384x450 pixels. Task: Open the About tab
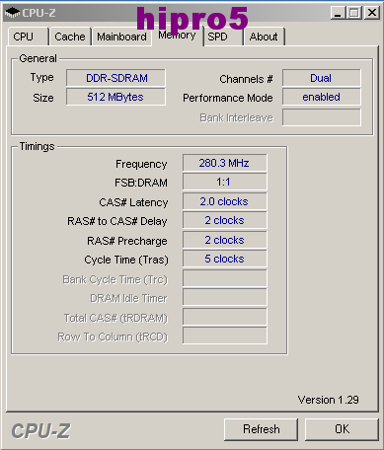(264, 37)
